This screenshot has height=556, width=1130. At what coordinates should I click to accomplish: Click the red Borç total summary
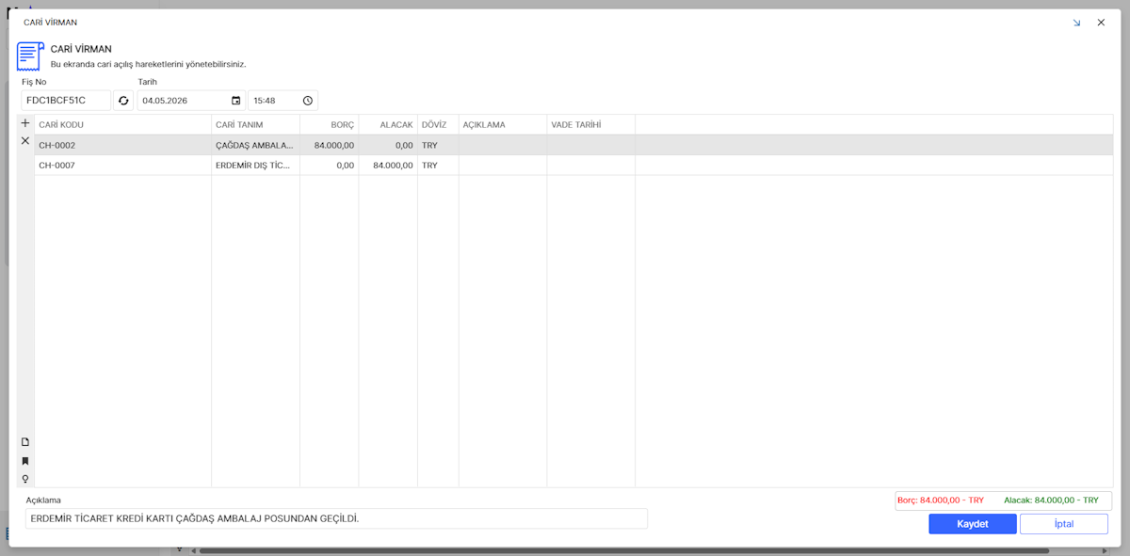(941, 500)
